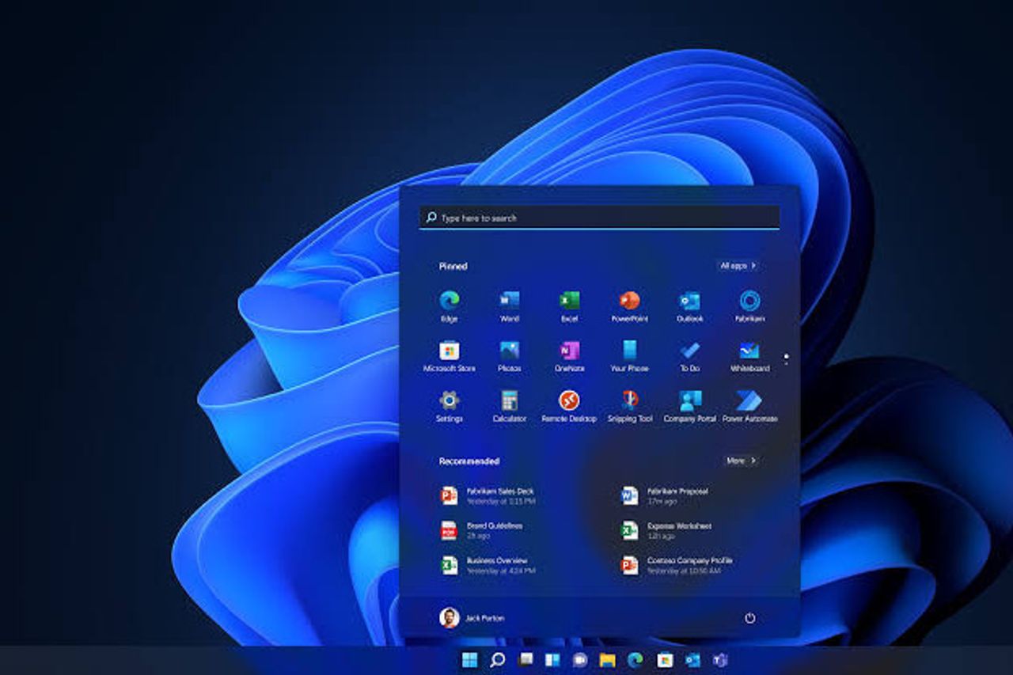
Task: Start PowerPoint from pinned apps
Action: 629,305
